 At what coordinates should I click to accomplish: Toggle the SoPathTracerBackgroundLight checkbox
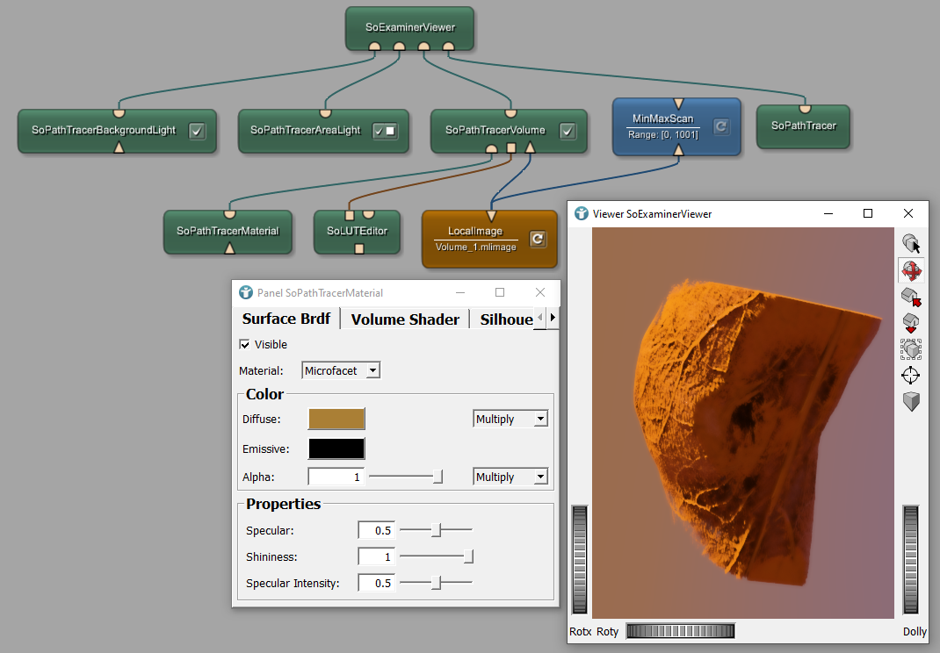coord(197,131)
